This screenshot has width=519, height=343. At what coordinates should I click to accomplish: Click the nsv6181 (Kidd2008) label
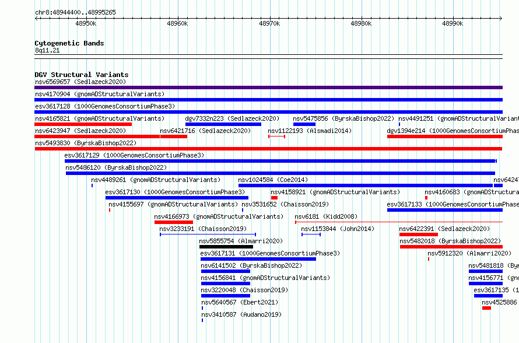pos(326,216)
